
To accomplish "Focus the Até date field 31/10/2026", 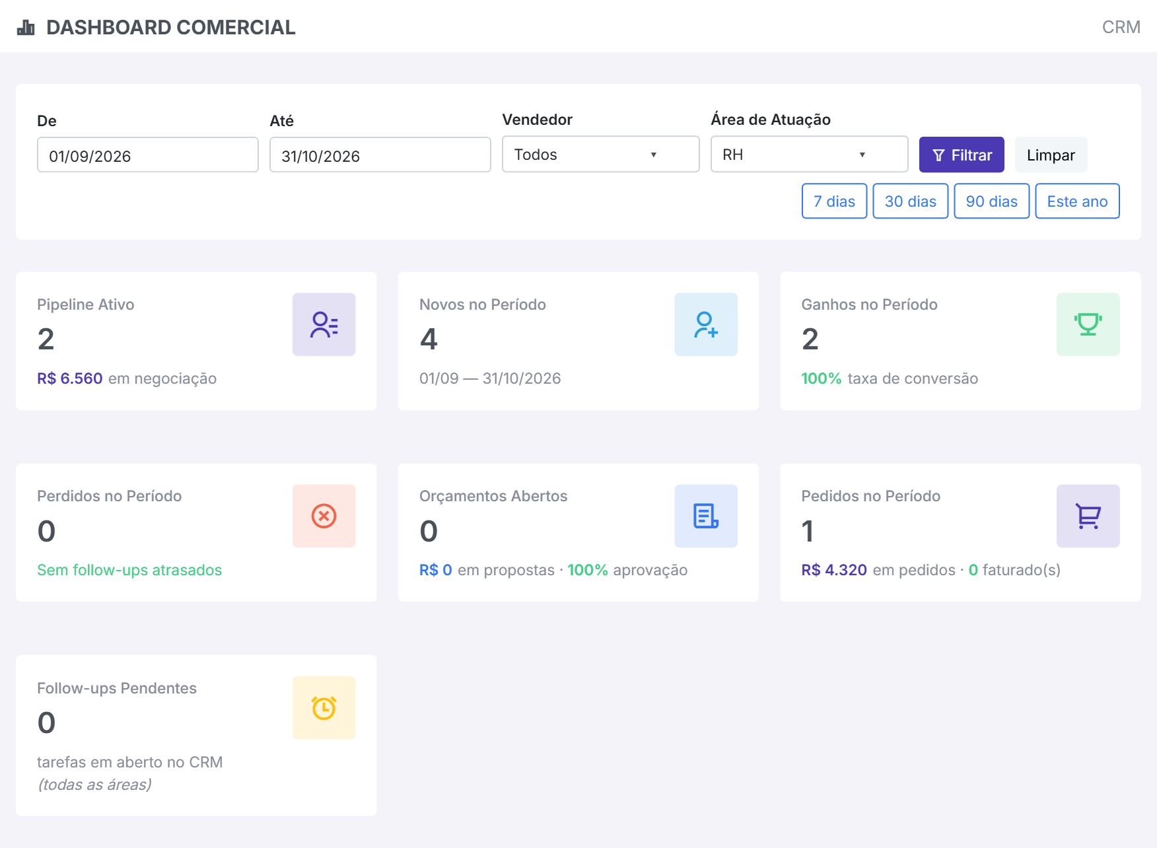I will (380, 155).
